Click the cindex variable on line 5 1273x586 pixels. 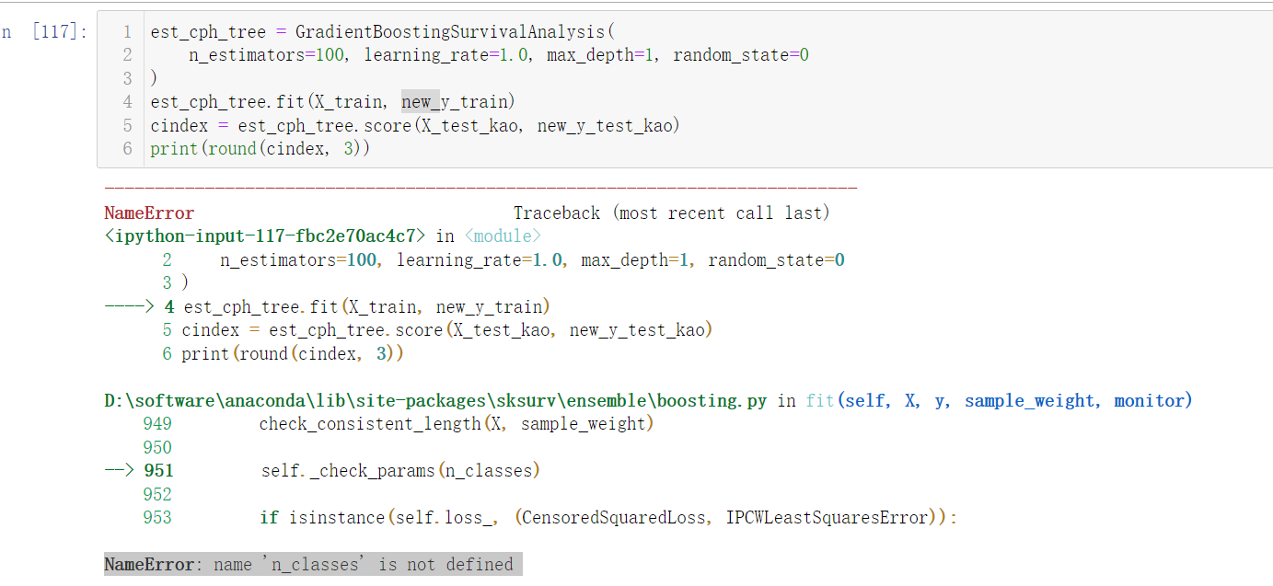point(179,125)
